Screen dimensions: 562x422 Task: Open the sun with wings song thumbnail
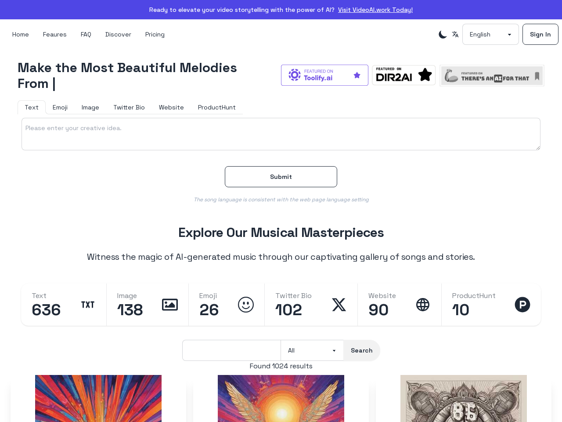coord(281,398)
